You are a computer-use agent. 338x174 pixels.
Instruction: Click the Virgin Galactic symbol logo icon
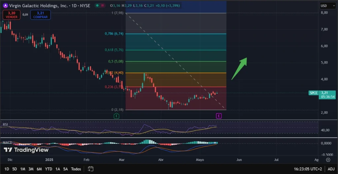point(5,5)
